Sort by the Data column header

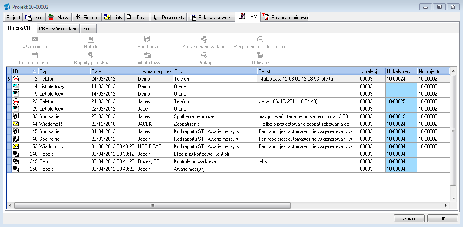point(113,71)
